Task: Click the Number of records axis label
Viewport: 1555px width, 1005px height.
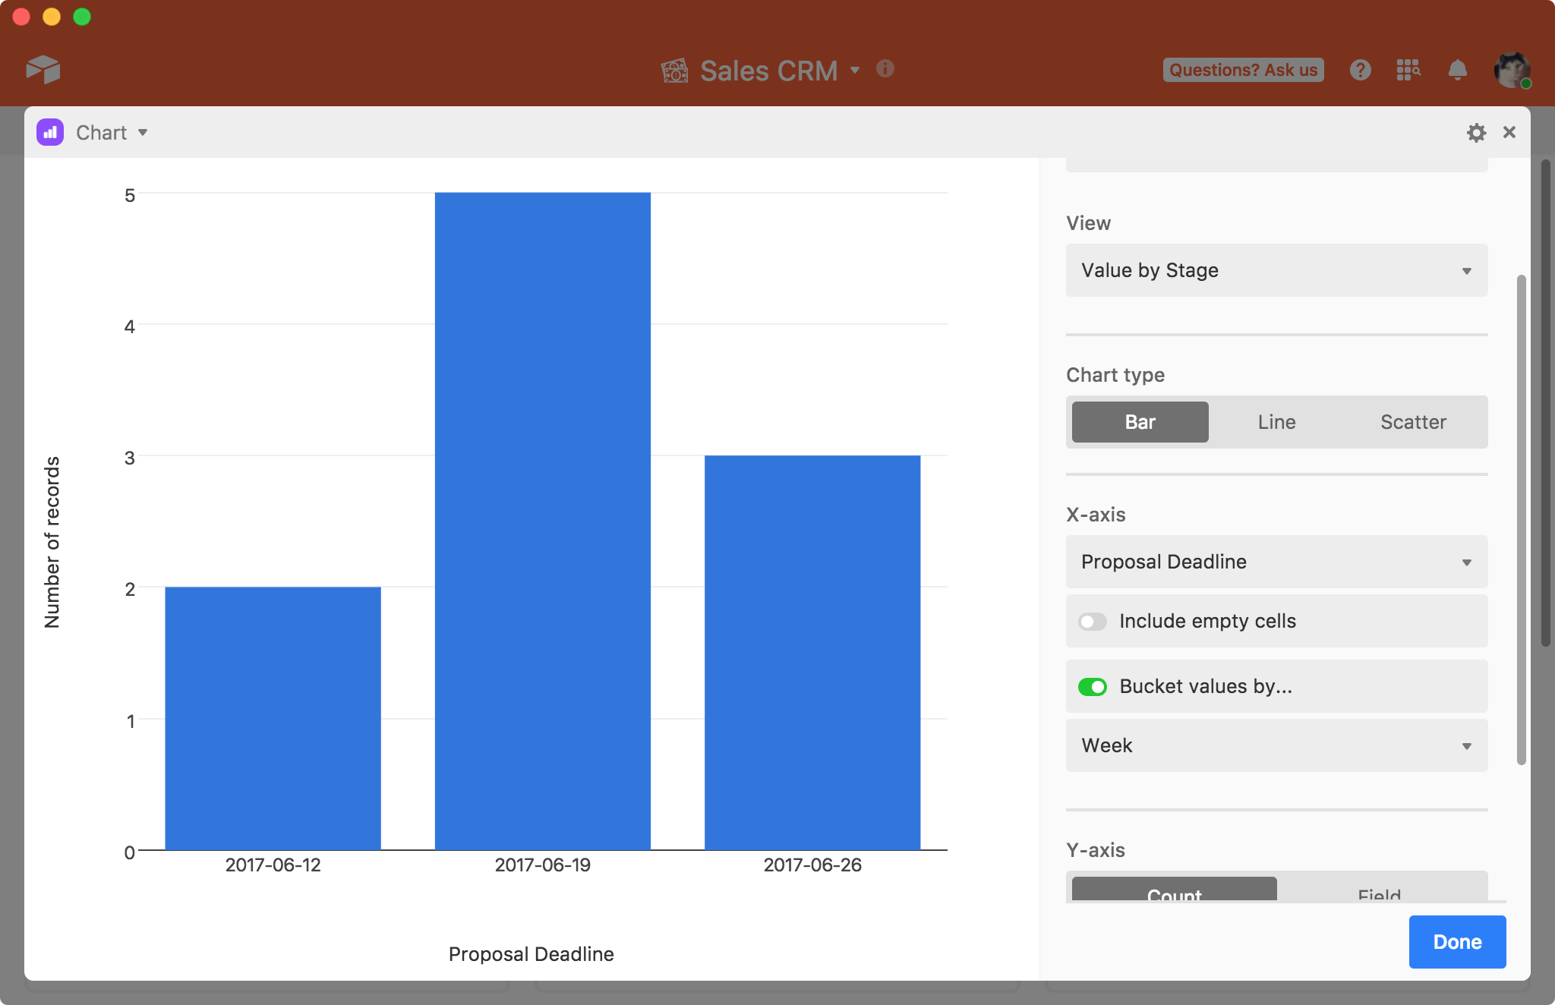Action: (52, 542)
